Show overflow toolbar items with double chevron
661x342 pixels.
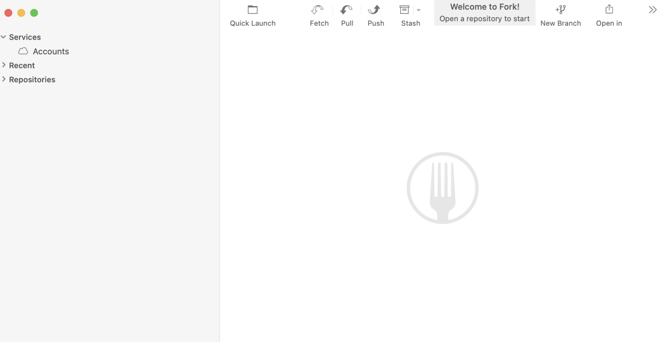click(652, 9)
